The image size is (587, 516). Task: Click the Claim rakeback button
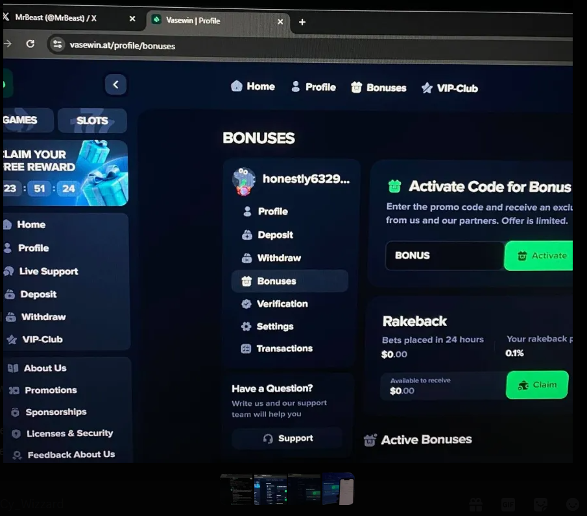click(537, 384)
